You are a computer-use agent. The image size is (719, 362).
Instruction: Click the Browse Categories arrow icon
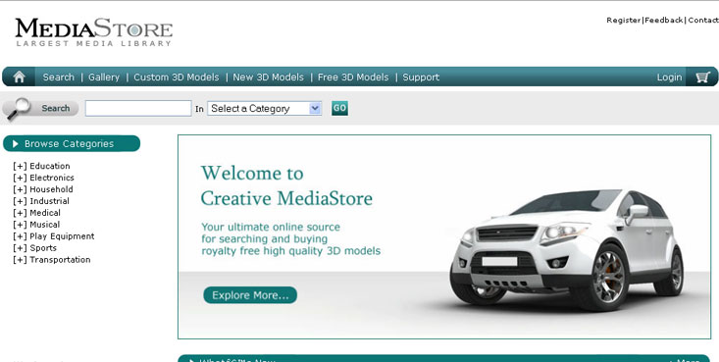click(x=15, y=143)
